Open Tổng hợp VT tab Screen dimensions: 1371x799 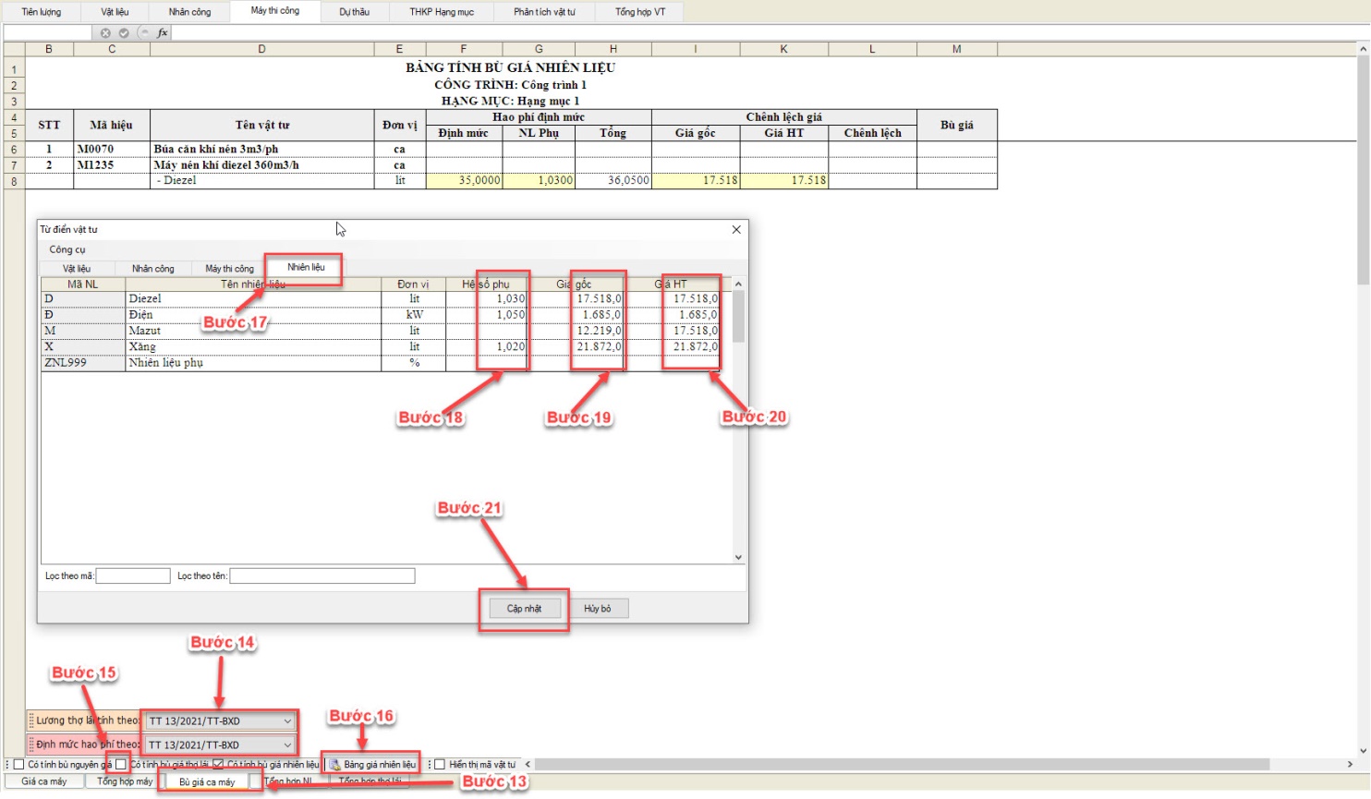[640, 12]
